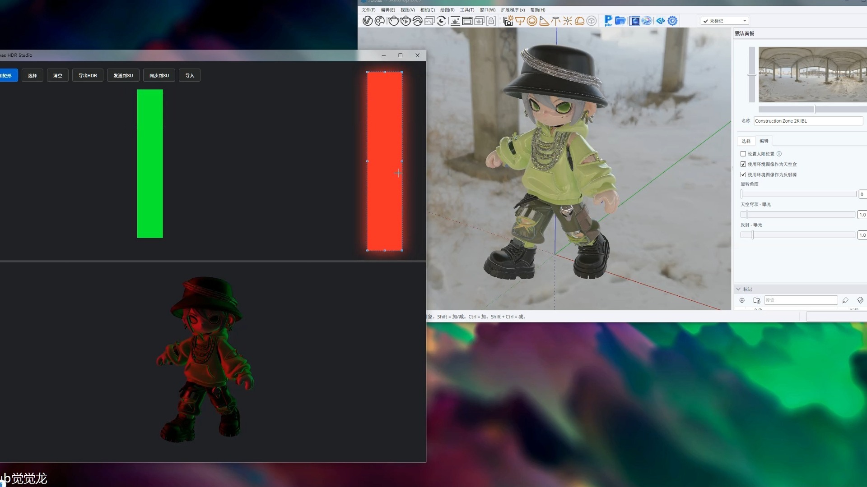Add a rectangle plane light icon
Viewport: 867px width, 487px height.
520,21
